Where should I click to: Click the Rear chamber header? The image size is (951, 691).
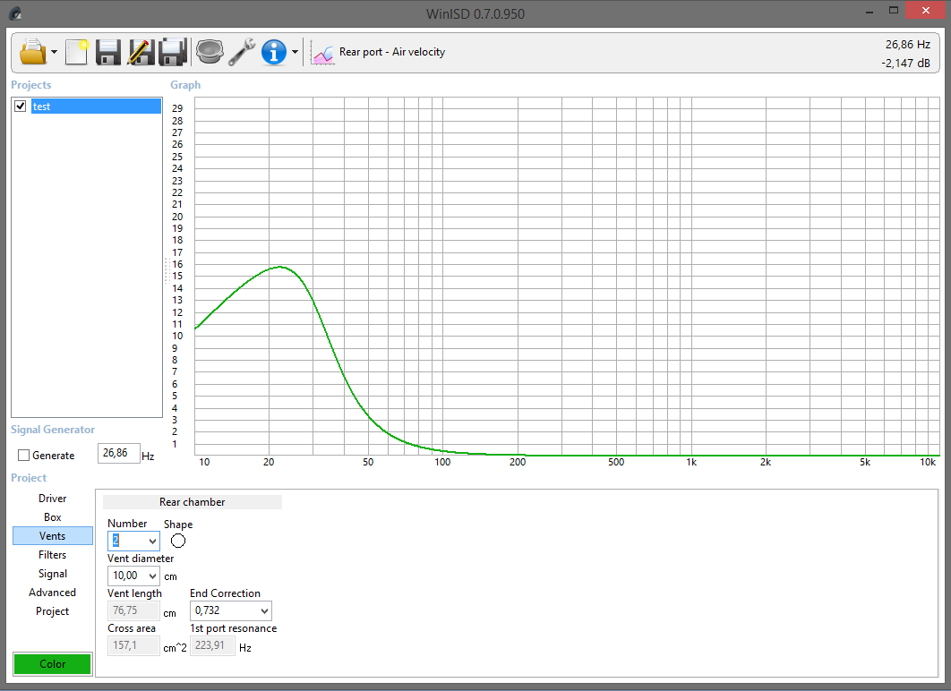click(x=193, y=502)
